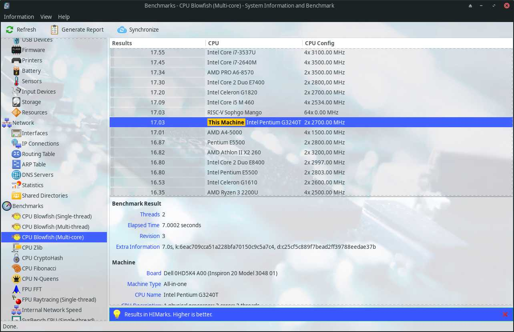Click the Generate Report clipboard icon
This screenshot has height=332, width=514.
click(54, 30)
